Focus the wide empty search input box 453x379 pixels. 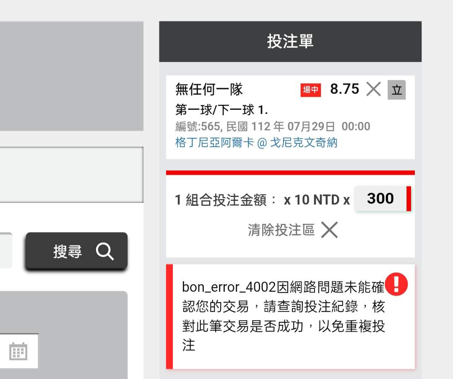coord(71,175)
